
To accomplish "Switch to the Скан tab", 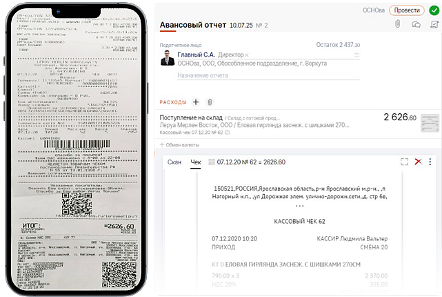I will pos(174,162).
